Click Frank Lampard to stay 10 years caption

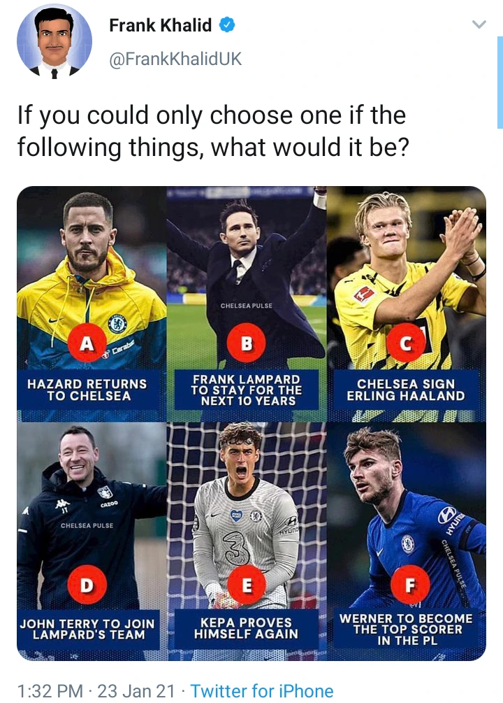247,390
